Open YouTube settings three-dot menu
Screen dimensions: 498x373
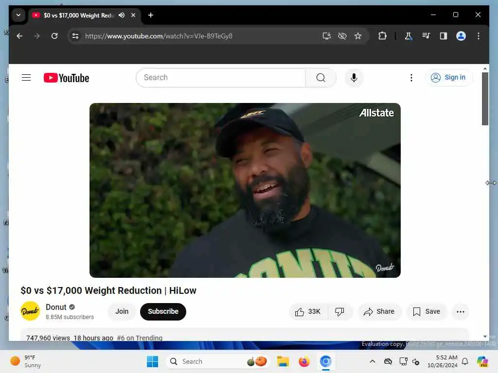pos(411,78)
